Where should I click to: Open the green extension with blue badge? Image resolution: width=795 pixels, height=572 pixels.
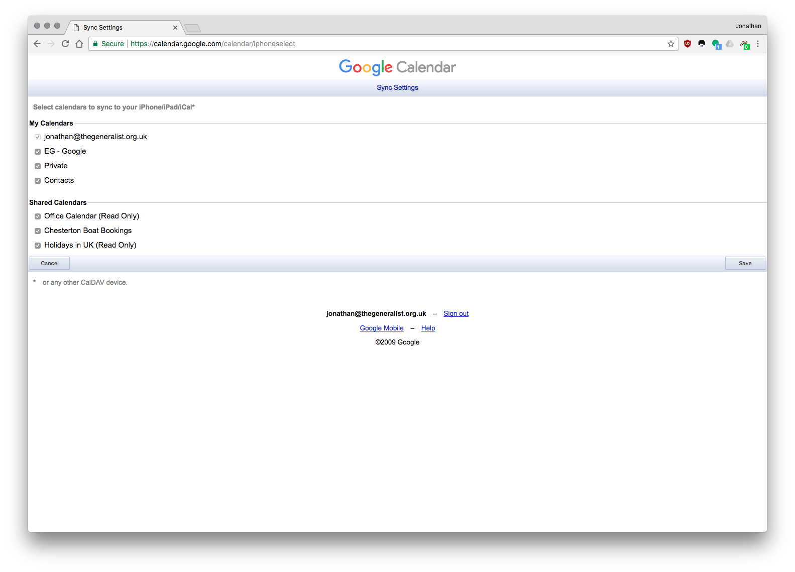pos(716,44)
